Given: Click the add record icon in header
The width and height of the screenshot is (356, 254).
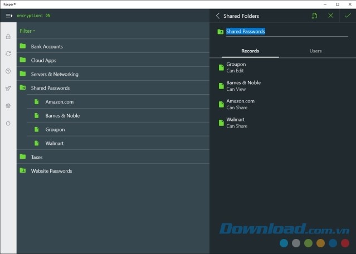Looking at the screenshot, I should point(314,16).
